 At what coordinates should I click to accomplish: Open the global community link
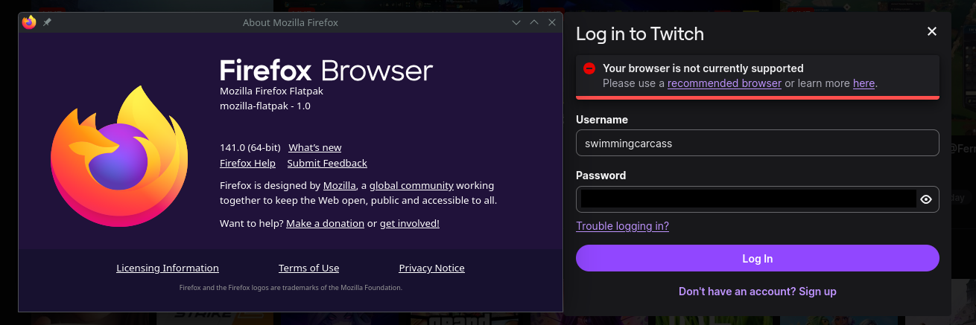411,185
